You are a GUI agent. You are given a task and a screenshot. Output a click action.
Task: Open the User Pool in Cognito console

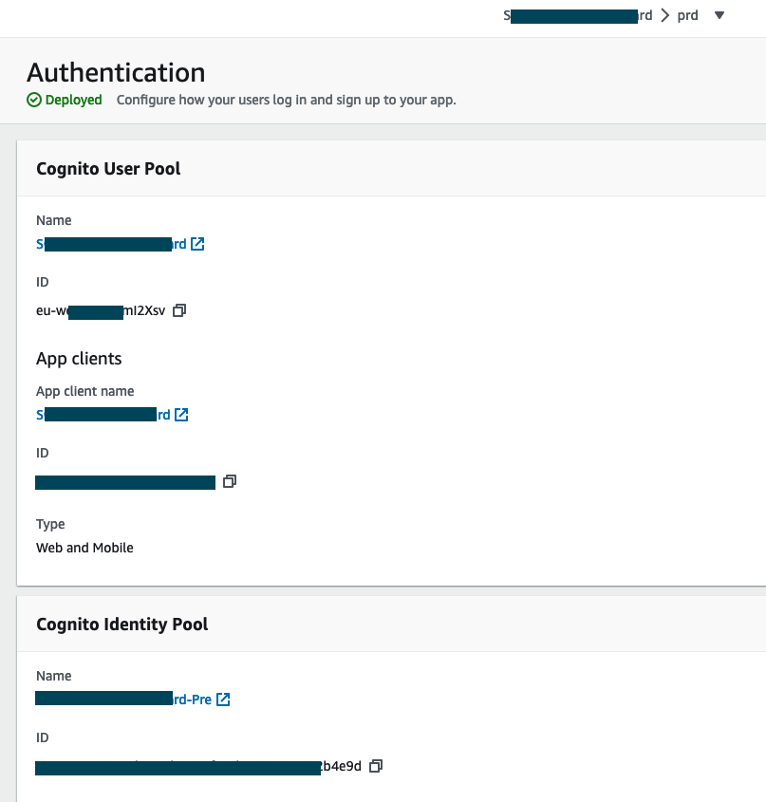click(x=197, y=244)
